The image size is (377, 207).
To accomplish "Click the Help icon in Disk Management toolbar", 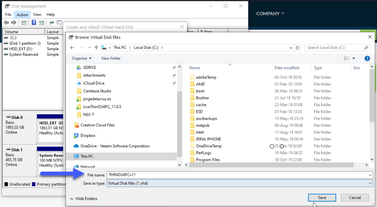I will 34,23.
